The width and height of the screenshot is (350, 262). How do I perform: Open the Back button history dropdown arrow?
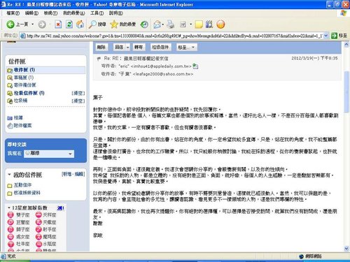click(33, 24)
